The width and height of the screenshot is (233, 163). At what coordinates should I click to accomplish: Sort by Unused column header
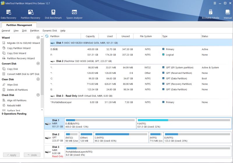coord(126,36)
